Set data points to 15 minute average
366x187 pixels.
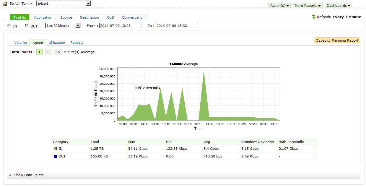click(x=58, y=52)
